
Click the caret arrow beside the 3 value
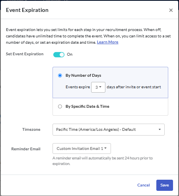100,87
